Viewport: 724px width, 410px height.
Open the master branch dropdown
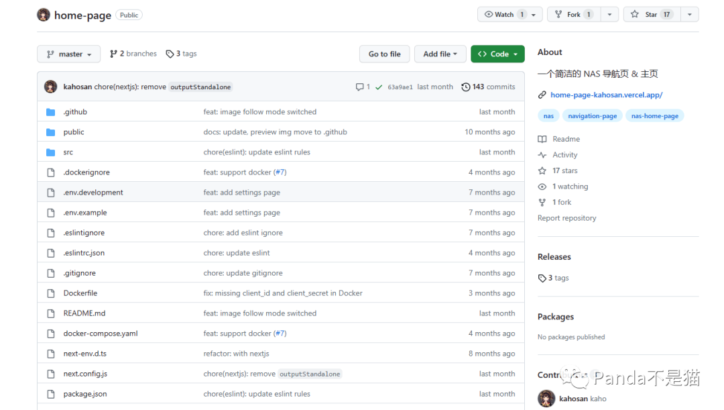69,54
